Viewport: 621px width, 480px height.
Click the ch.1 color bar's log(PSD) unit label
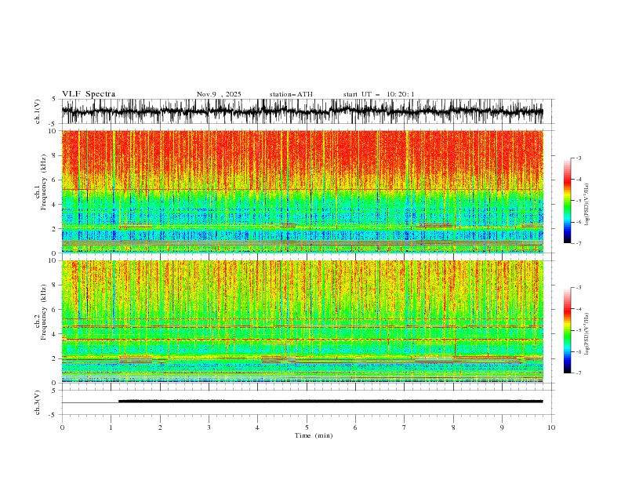[x=587, y=205]
